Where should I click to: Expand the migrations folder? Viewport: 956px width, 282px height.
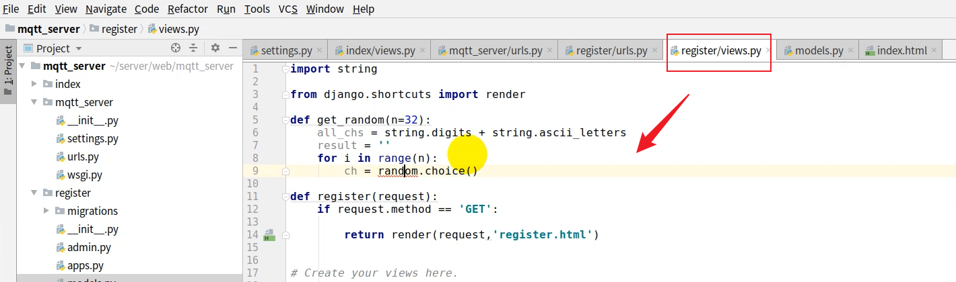(46, 211)
